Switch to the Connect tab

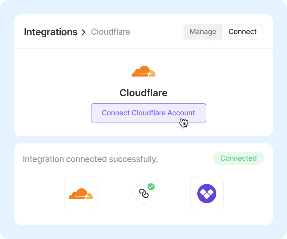pos(242,32)
